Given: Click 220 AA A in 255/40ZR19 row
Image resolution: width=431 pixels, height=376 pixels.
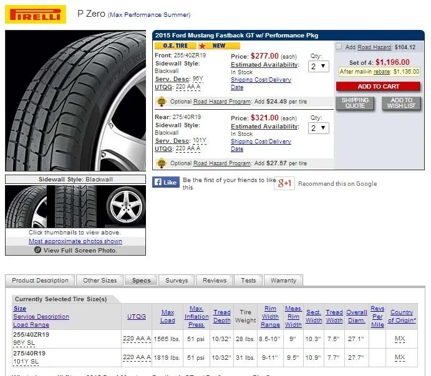Looking at the screenshot, I should [x=137, y=339].
